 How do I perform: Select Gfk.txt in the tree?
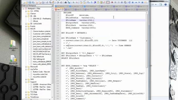pyautogui.click(x=35, y=21)
